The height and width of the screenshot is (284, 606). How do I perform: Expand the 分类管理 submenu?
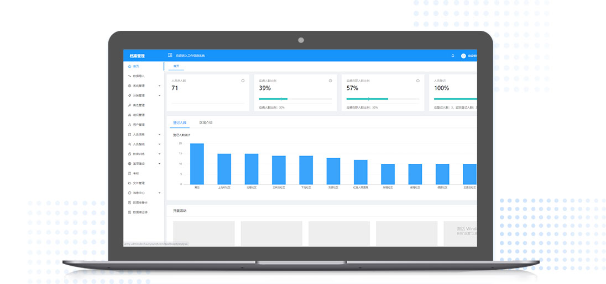(159, 95)
